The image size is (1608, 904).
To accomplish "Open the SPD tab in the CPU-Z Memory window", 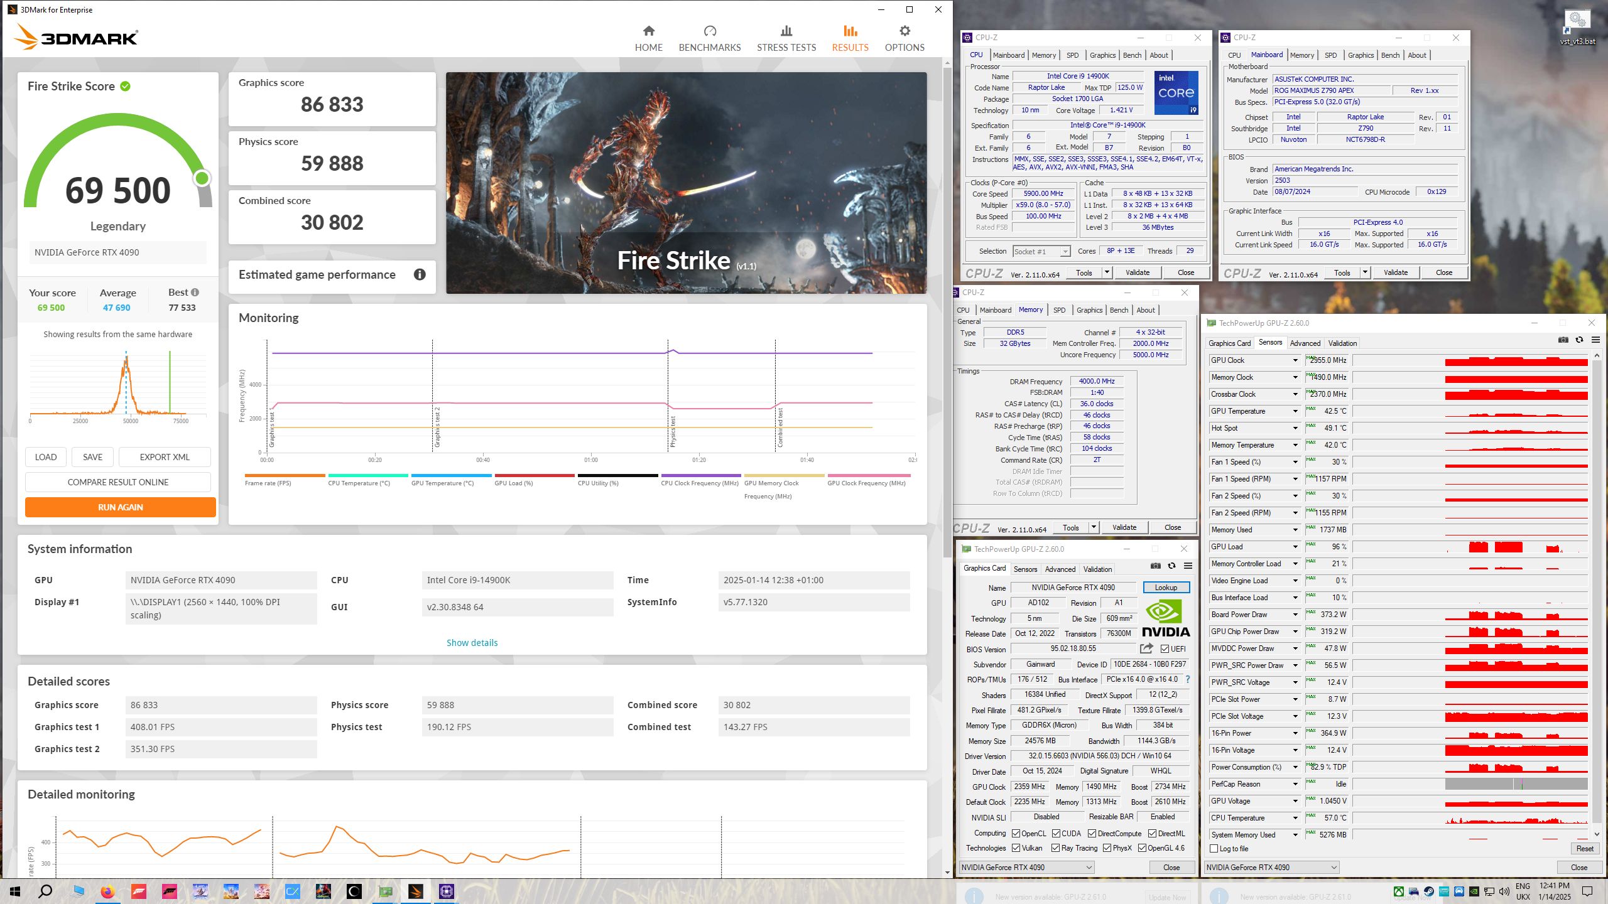I will [x=1059, y=310].
